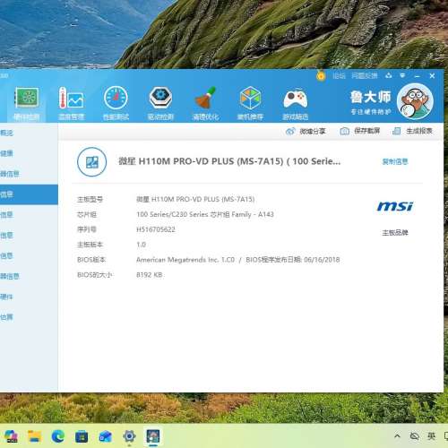Expand the system tray hidden icons chevron
The image size is (448, 448).
pos(397,436)
